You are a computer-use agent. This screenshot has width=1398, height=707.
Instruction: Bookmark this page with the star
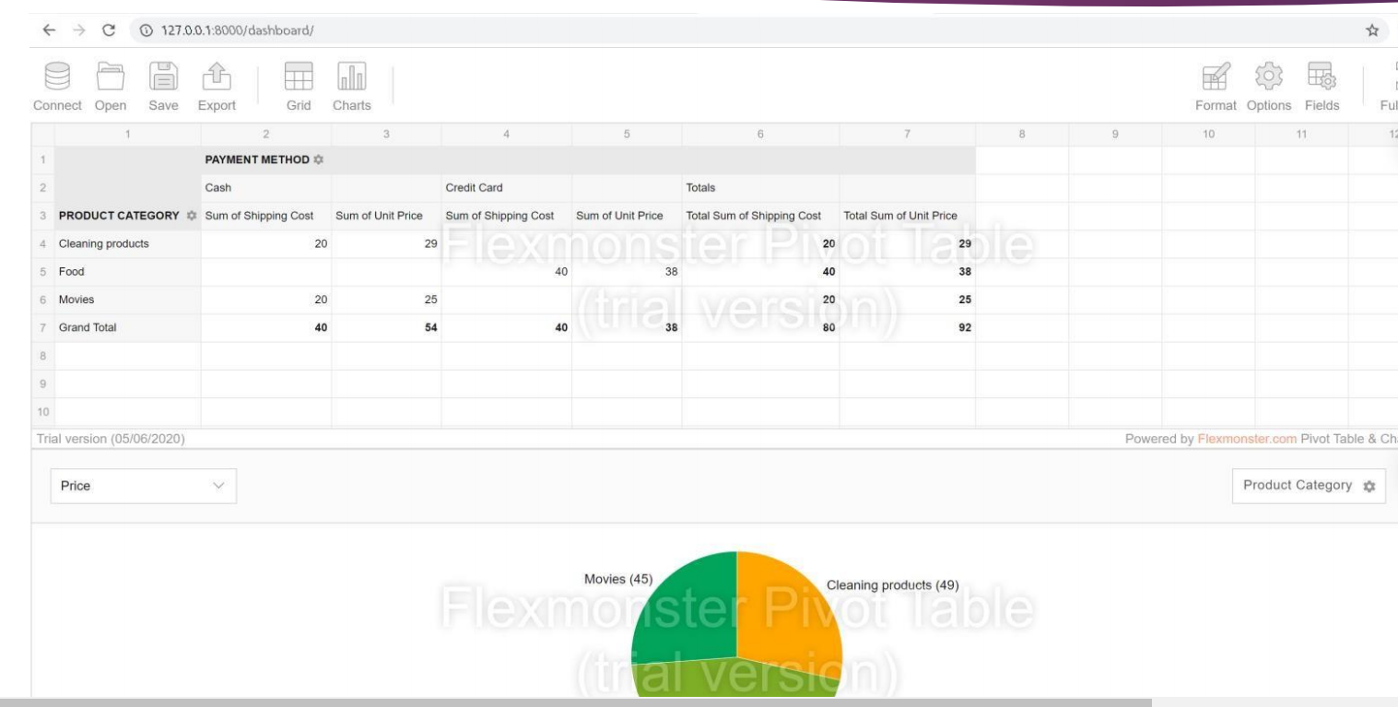point(1372,30)
